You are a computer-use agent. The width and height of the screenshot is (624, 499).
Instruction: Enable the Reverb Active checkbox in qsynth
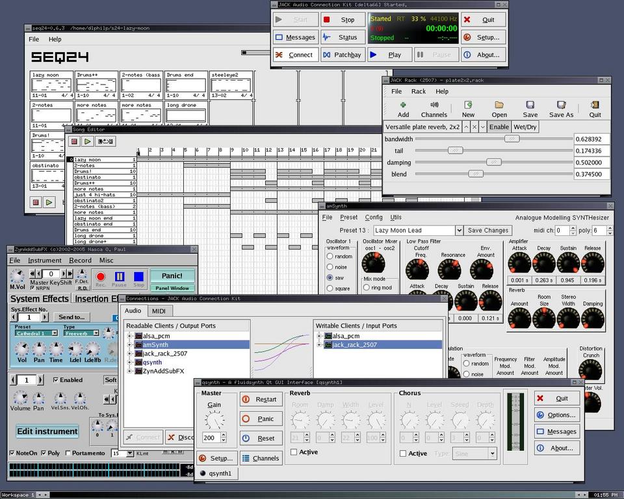(294, 452)
